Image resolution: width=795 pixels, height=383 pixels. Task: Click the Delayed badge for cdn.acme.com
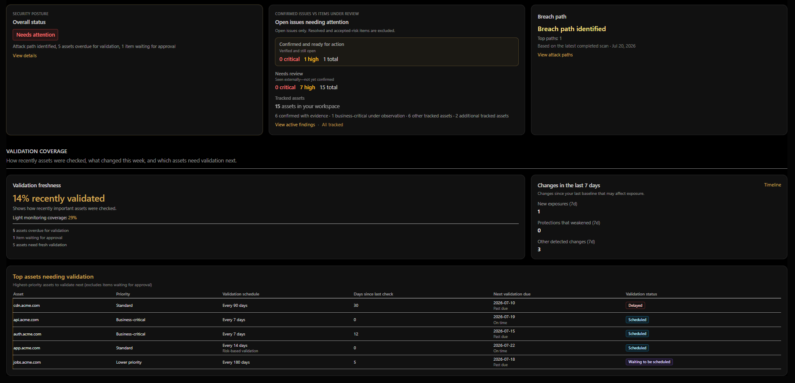coord(635,306)
